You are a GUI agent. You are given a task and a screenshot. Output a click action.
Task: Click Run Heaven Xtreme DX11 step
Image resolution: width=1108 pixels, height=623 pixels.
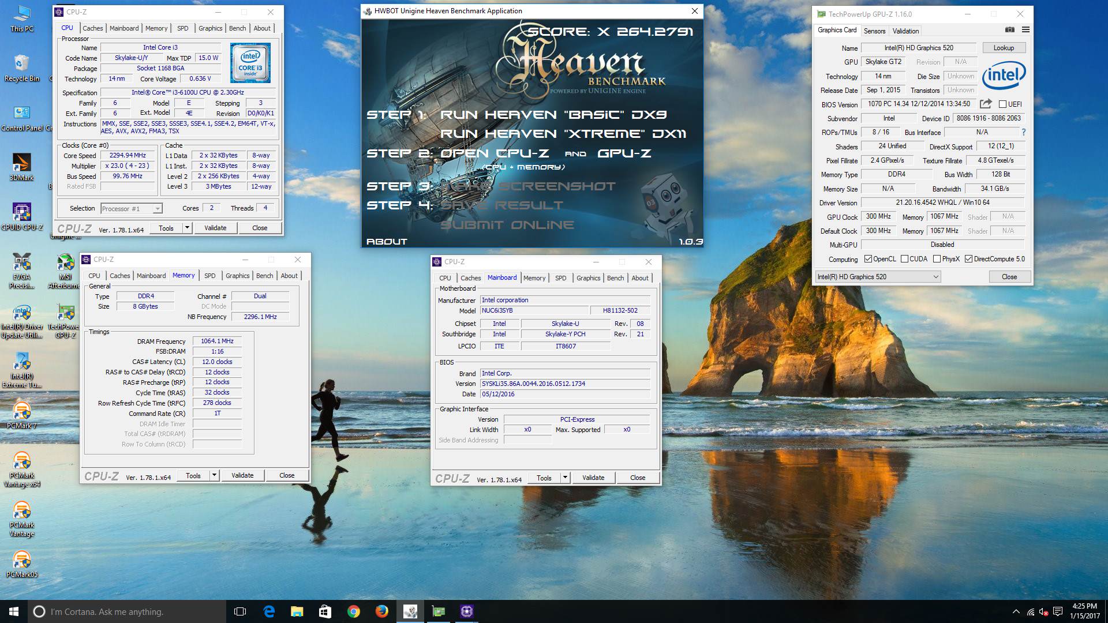[x=563, y=134]
